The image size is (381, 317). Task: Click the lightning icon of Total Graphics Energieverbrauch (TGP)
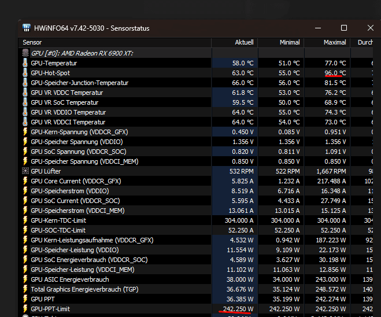click(x=25, y=289)
